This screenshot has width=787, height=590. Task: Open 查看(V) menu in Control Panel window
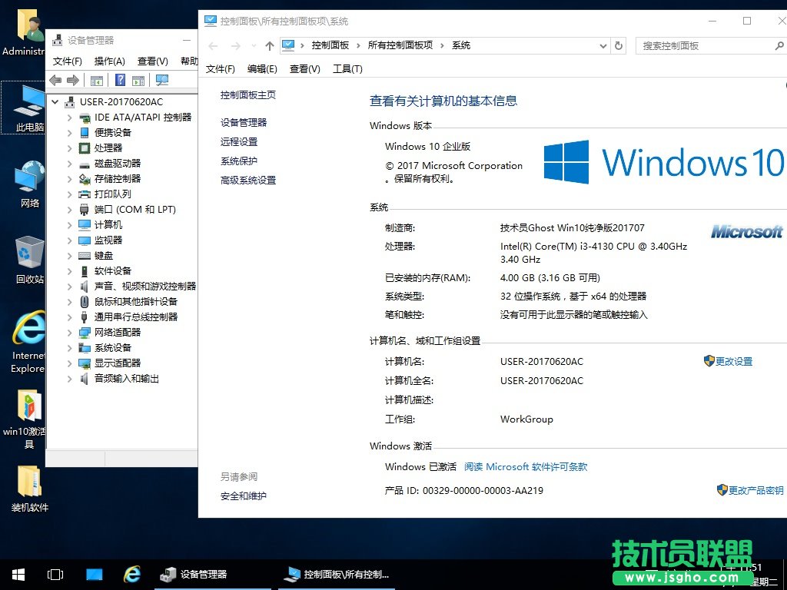click(304, 68)
